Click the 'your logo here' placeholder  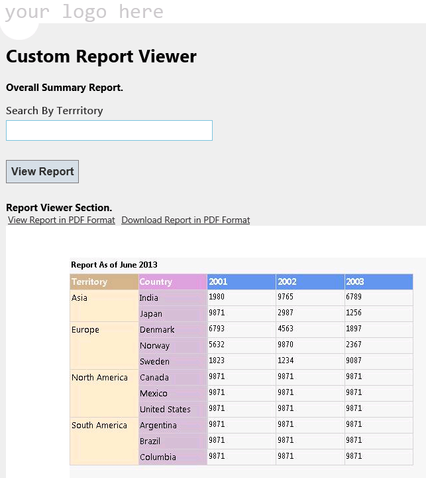click(x=84, y=11)
